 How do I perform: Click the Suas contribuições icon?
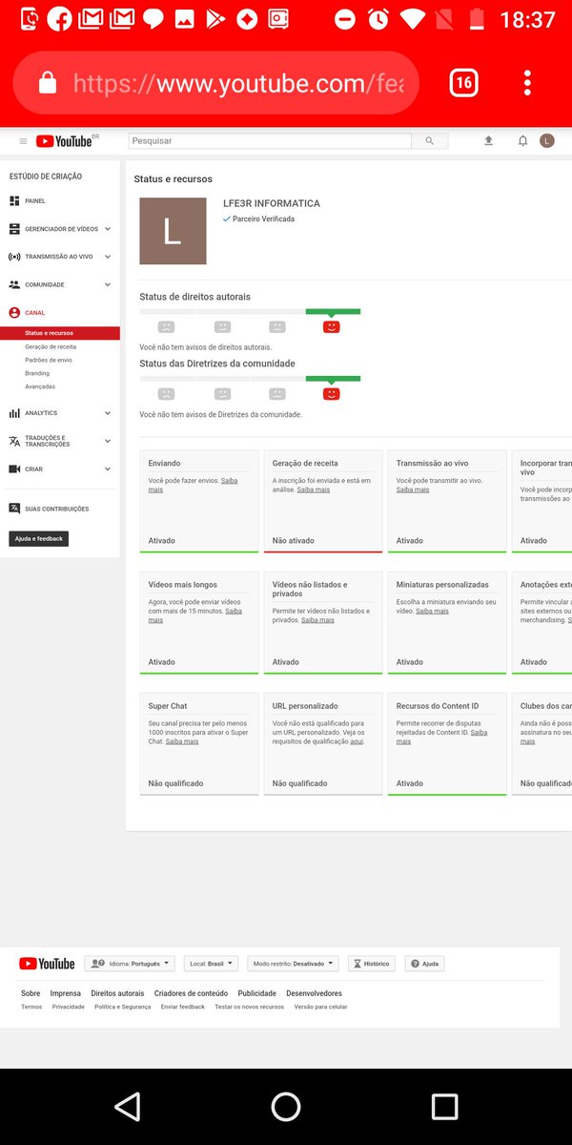pyautogui.click(x=14, y=509)
